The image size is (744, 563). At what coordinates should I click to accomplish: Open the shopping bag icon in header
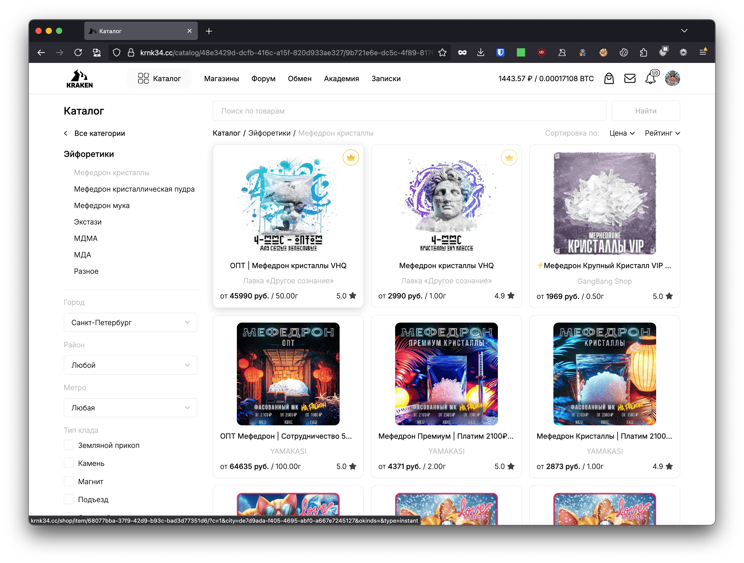(609, 79)
